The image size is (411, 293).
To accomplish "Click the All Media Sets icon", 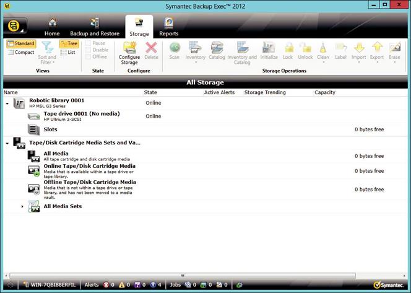I will coord(34,206).
